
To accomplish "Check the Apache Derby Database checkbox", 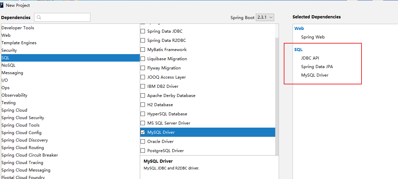I will click(143, 96).
